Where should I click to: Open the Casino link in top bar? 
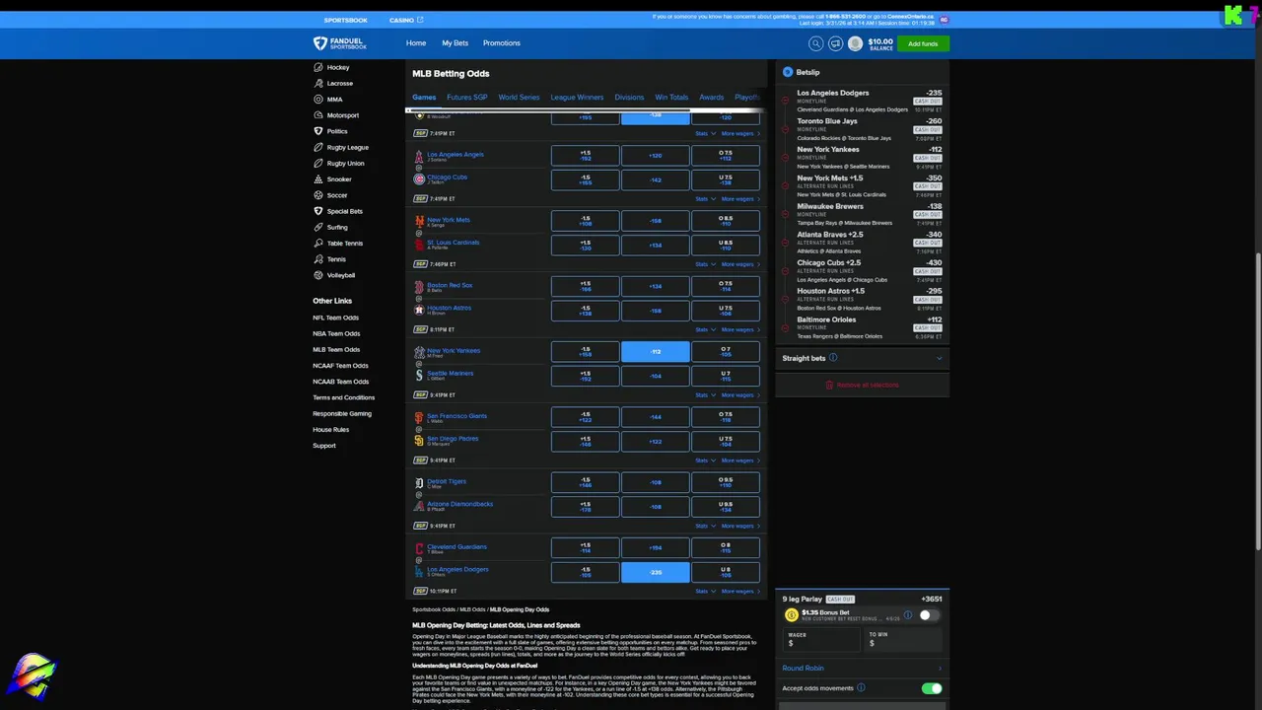click(x=405, y=20)
